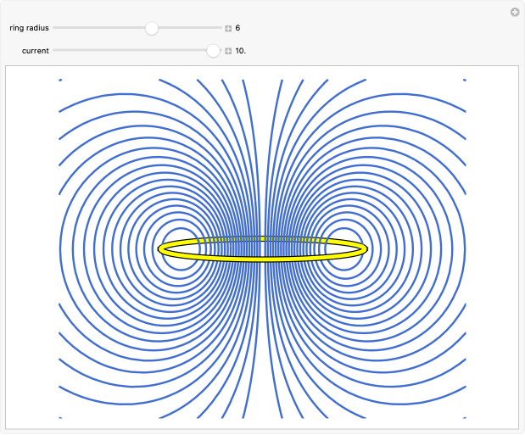Open the panel options plus icon in top-right corner
This screenshot has width=525, height=435.
(x=514, y=12)
